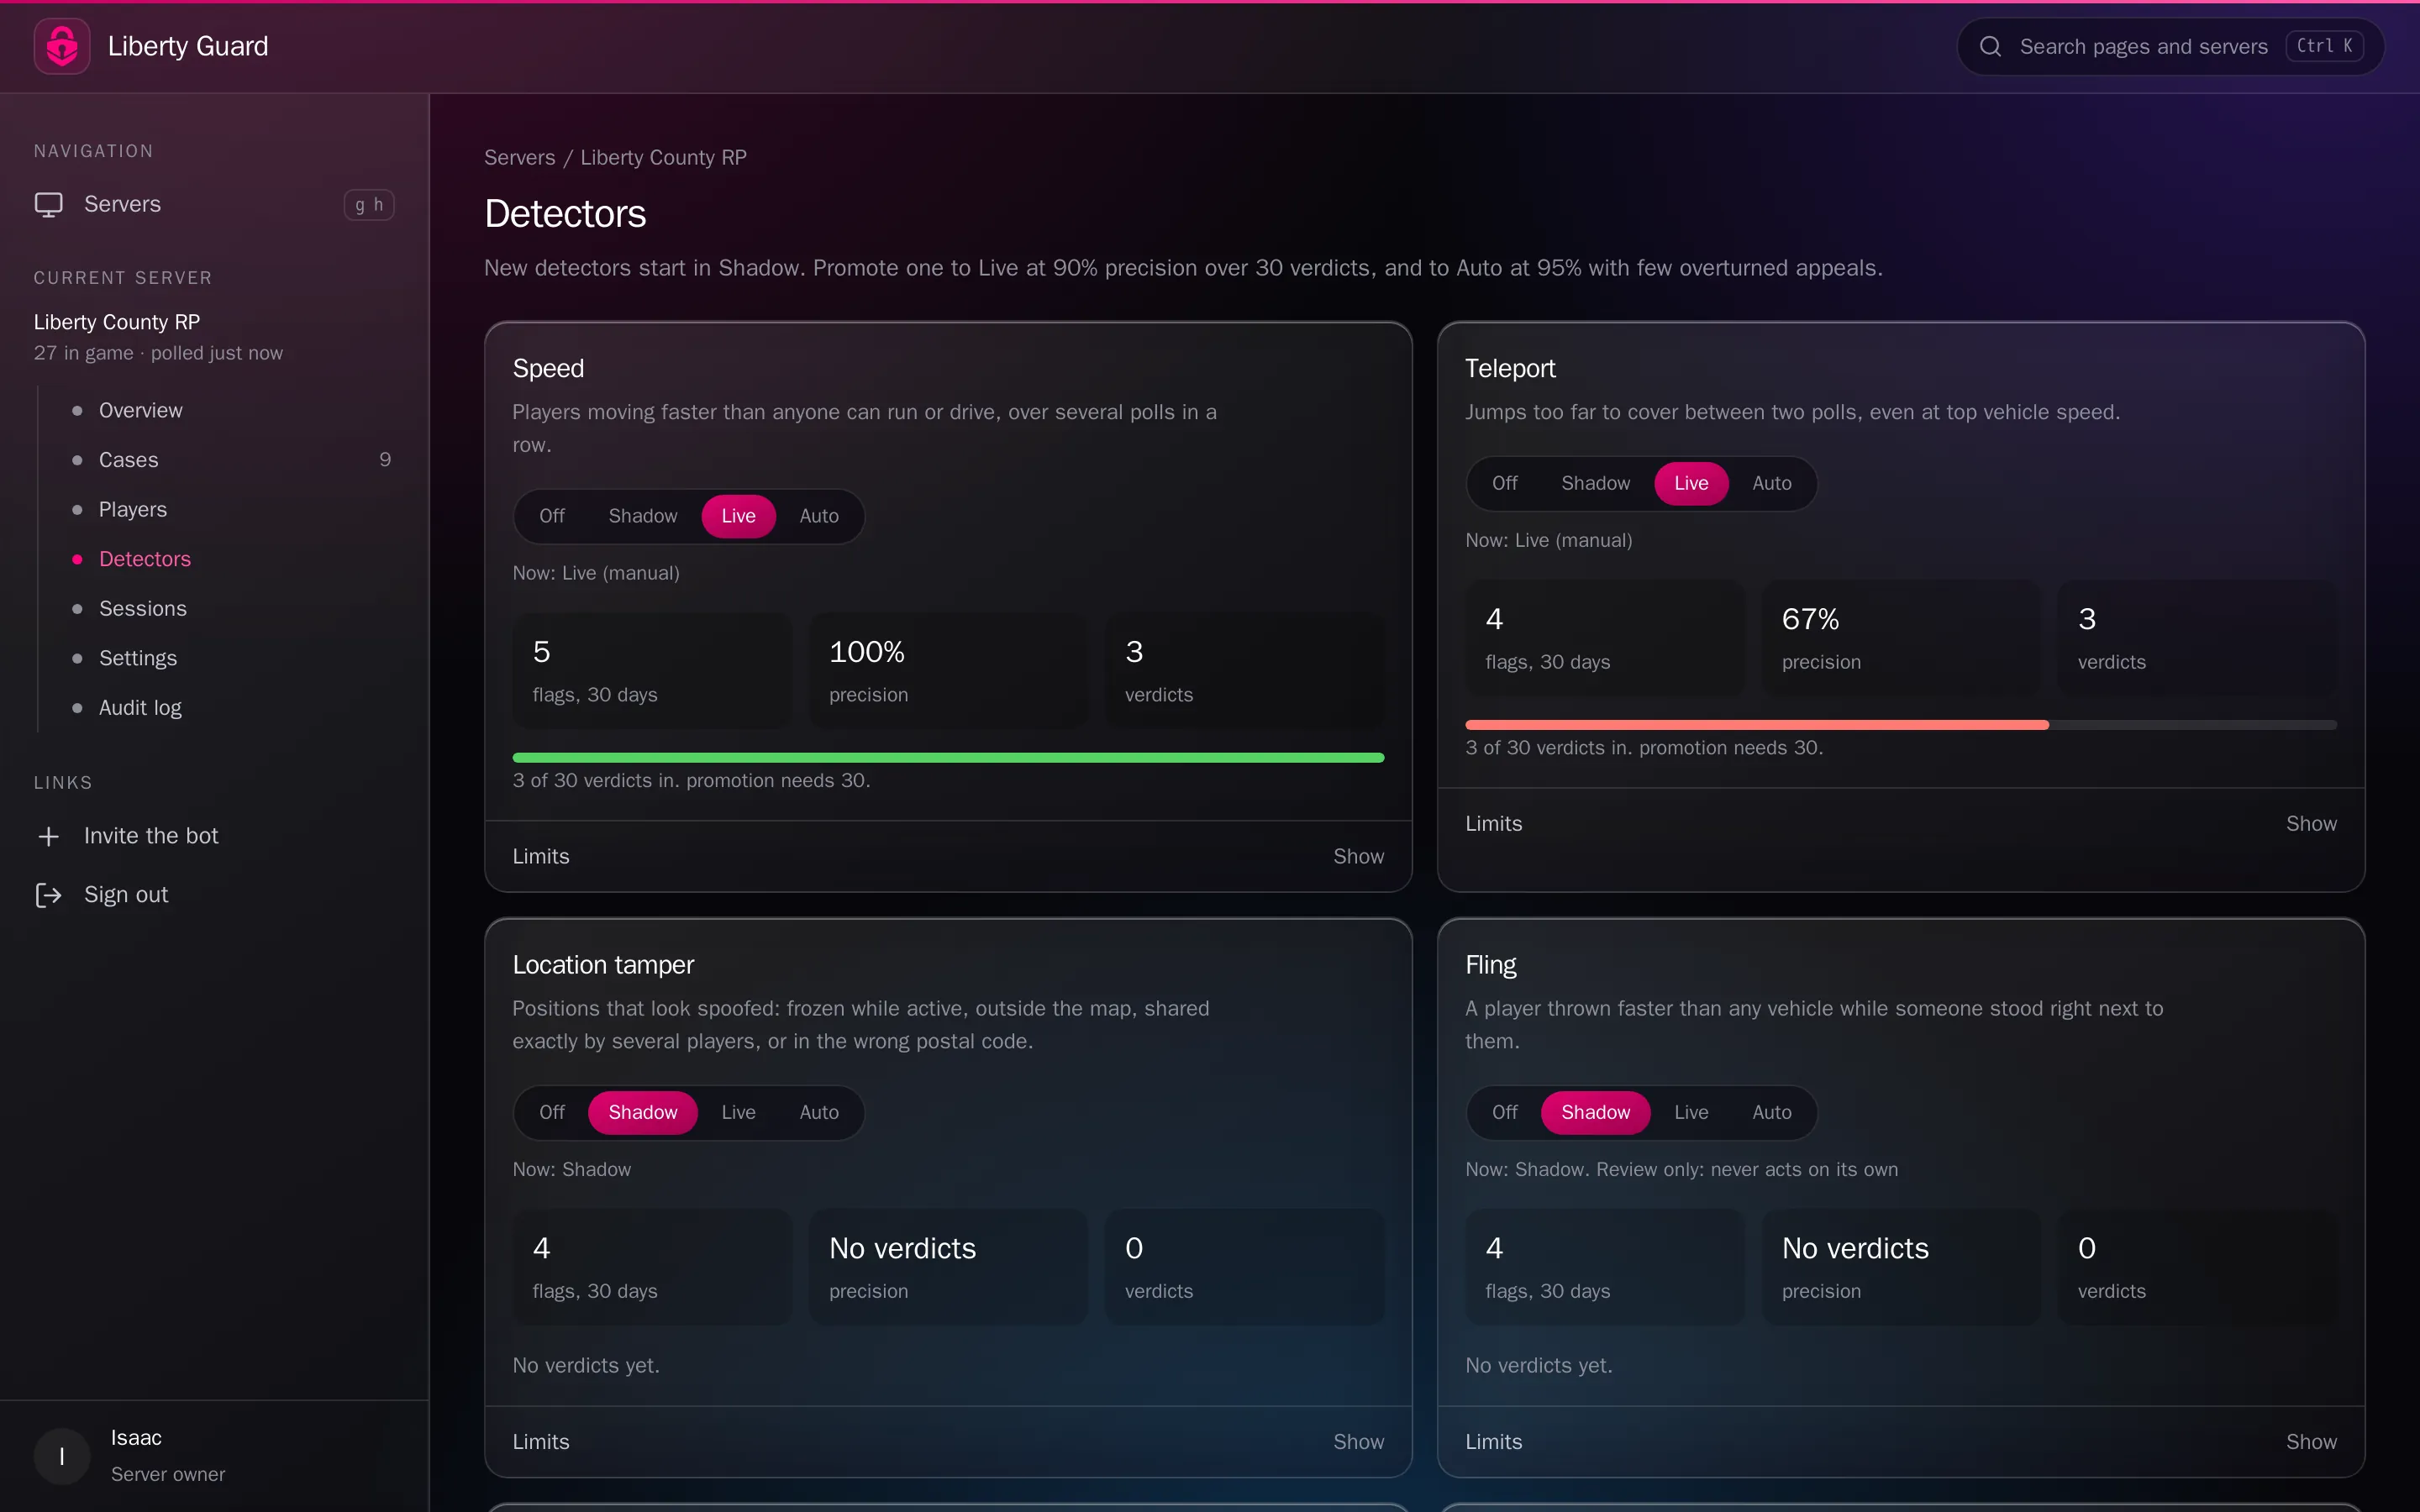Click the Sign out arrow icon

[x=49, y=895]
